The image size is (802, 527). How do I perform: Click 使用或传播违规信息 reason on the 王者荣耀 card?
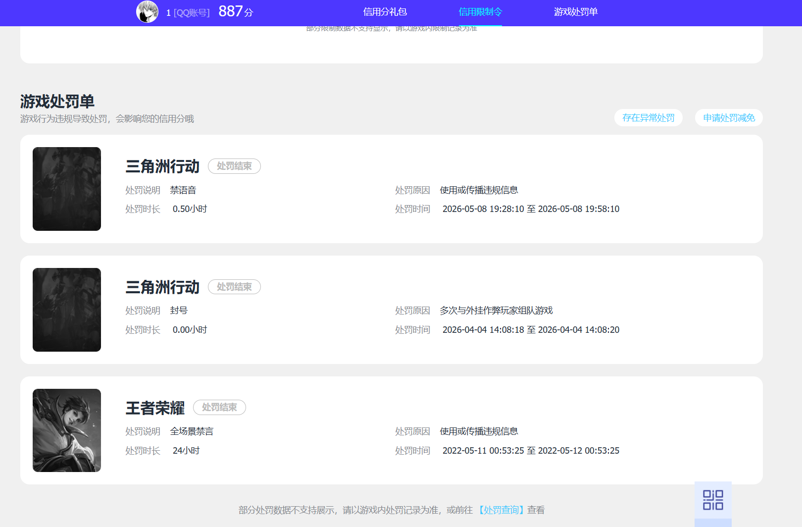point(479,431)
